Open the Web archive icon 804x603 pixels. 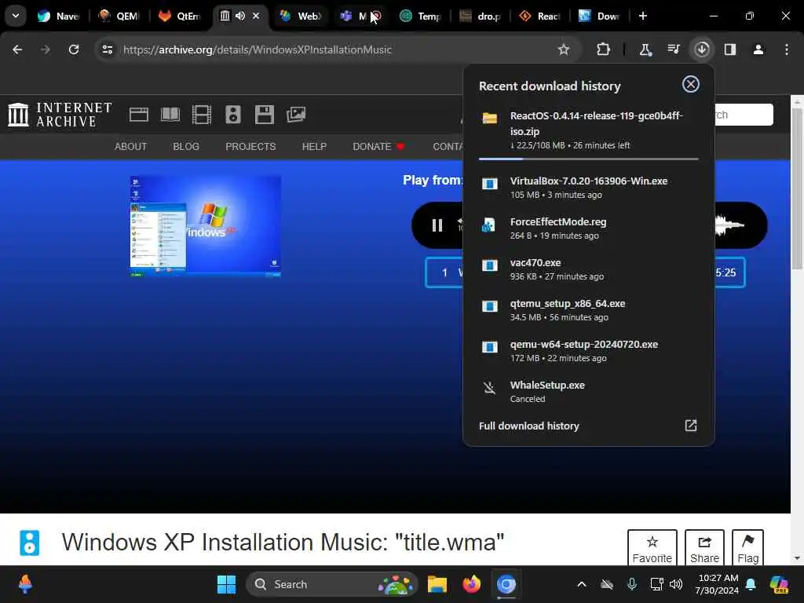coord(138,115)
